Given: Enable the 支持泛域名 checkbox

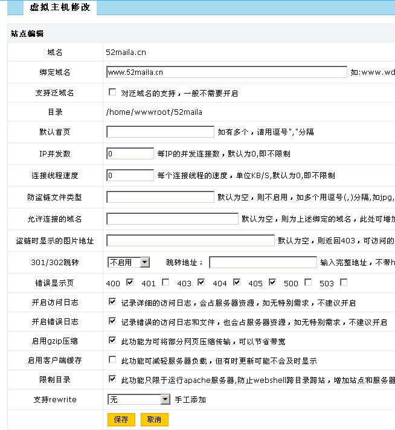Looking at the screenshot, I should (x=112, y=92).
